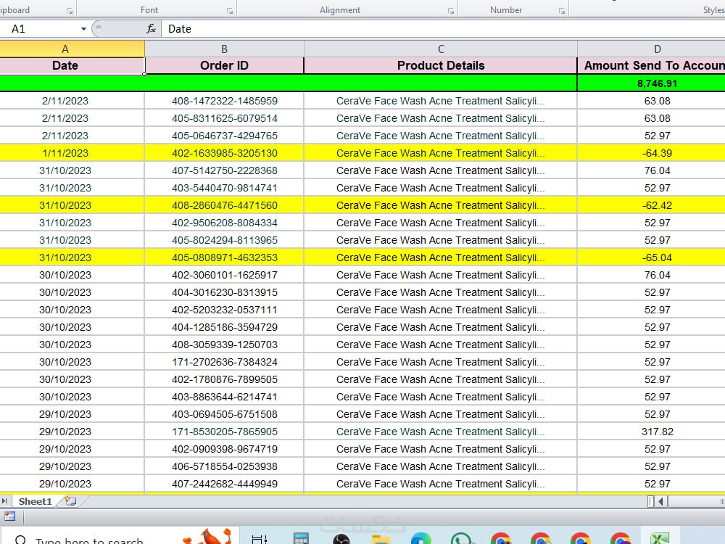Select the negative amount -62.42
725x544 pixels.
tap(652, 205)
